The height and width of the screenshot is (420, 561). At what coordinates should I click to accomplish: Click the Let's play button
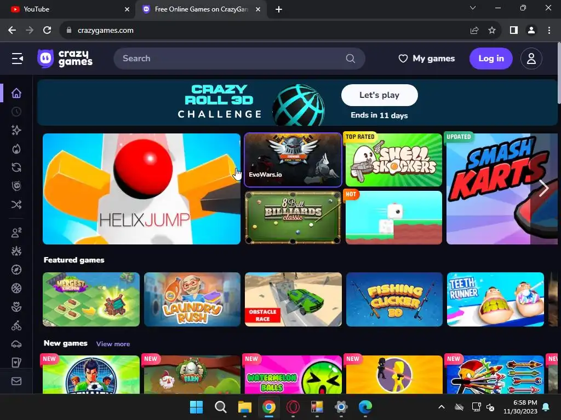379,95
